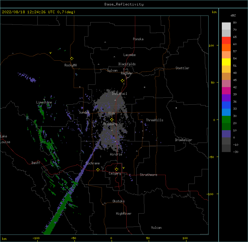Screen dimensions: 248x242
Task: Click the Limestone label
Action: [x=44, y=102]
